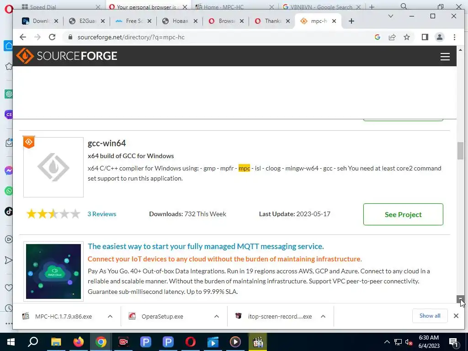Open History clock icon in Opera sidebar
The width and height of the screenshot is (468, 351).
(x=9, y=308)
